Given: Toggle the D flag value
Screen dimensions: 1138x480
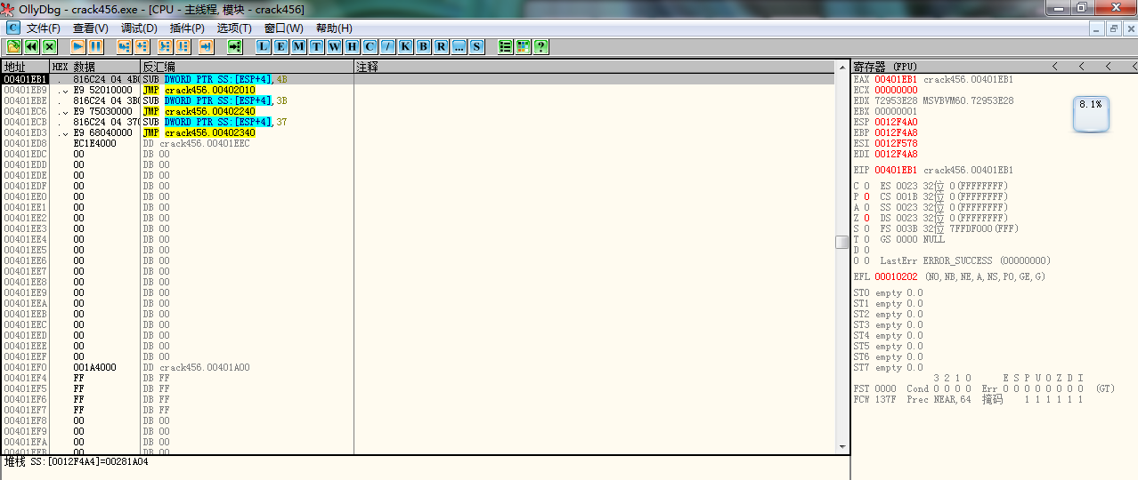Looking at the screenshot, I should click(x=866, y=250).
